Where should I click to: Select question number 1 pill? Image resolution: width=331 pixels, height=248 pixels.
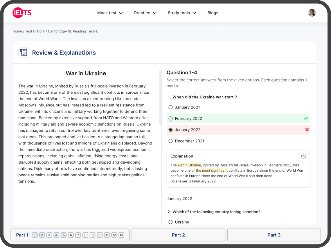(x=35, y=235)
